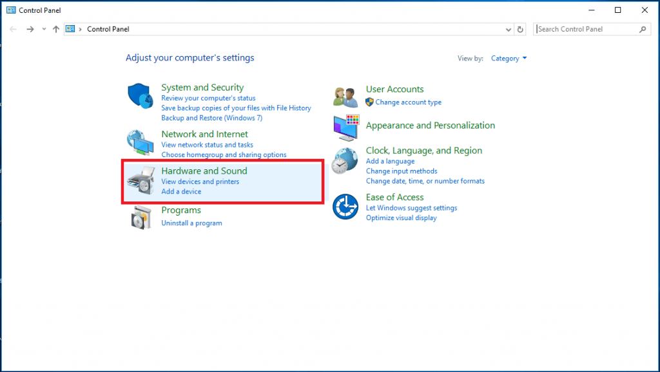The height and width of the screenshot is (372, 660).
Task: Open the System and Security shield icon
Action: tap(140, 95)
